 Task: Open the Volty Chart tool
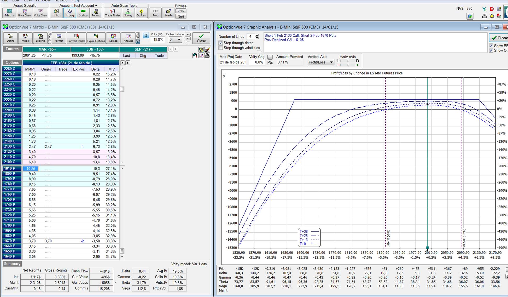(x=40, y=13)
